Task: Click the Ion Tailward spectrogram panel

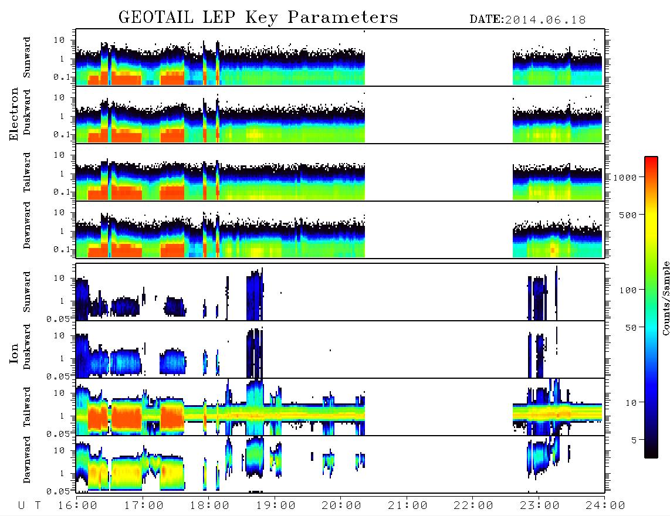Action: click(340, 407)
